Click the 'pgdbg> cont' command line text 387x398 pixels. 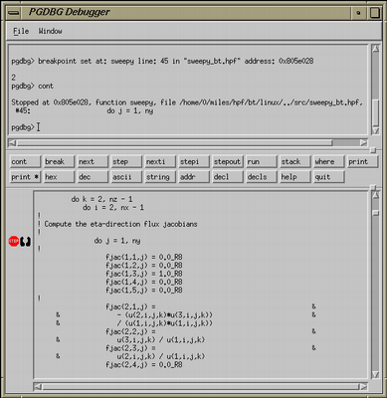(32, 87)
